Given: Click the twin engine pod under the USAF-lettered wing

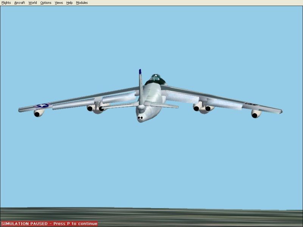Looking at the screenshot, I should point(203,108).
